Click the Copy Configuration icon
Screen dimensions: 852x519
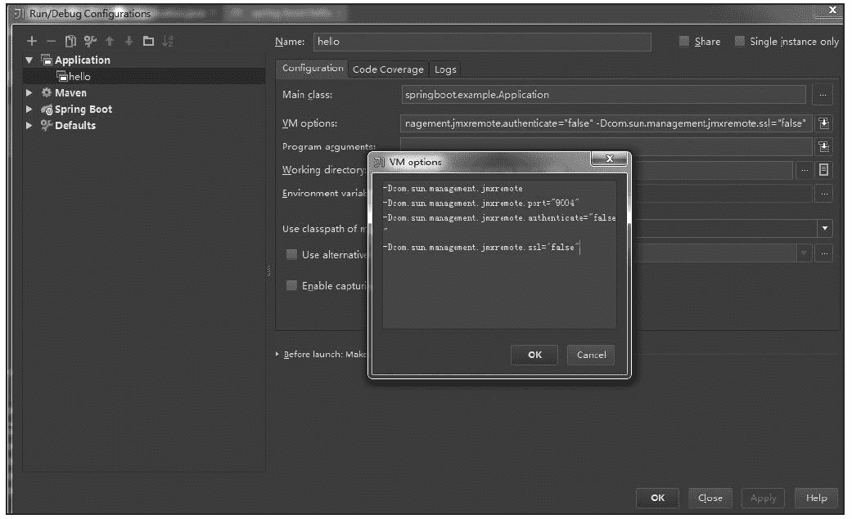coord(71,42)
